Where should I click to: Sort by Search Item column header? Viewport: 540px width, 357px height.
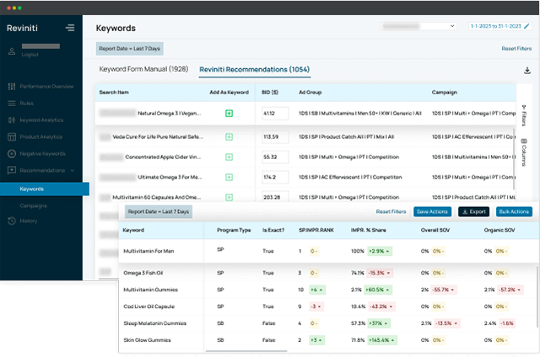coord(114,93)
